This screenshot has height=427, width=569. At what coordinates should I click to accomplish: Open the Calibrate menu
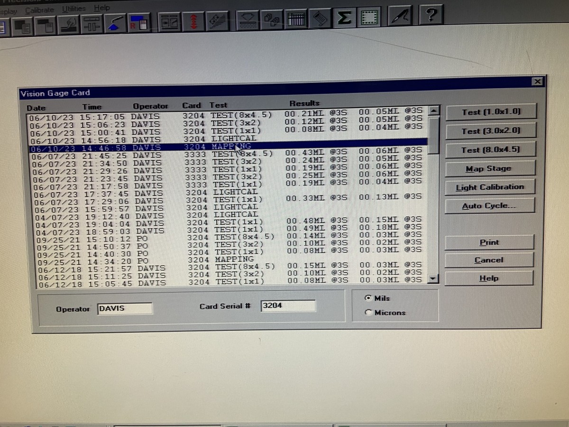click(x=39, y=9)
